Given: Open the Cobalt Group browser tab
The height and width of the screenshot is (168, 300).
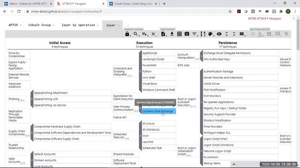Looking at the screenshot, I should (133, 4).
